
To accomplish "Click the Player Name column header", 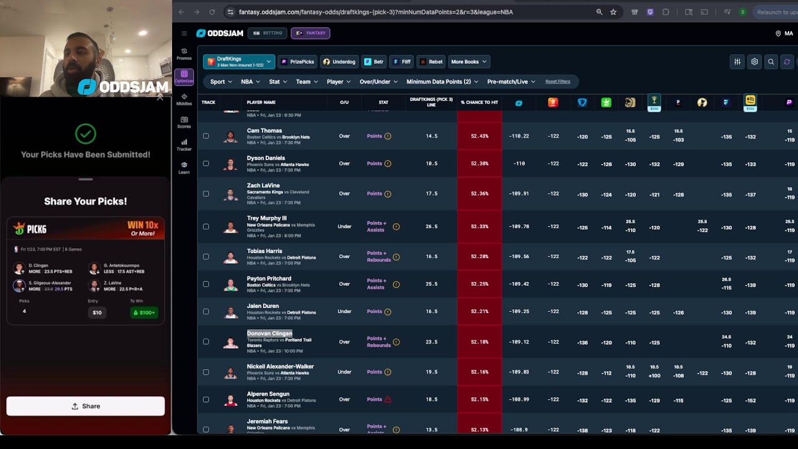I will pyautogui.click(x=261, y=102).
